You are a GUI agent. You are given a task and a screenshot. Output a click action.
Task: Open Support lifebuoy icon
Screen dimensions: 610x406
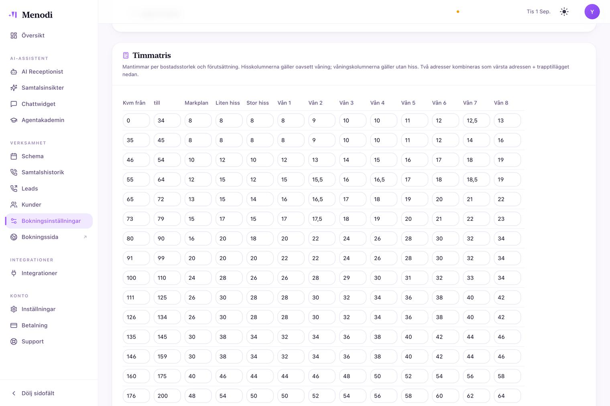coord(14,342)
